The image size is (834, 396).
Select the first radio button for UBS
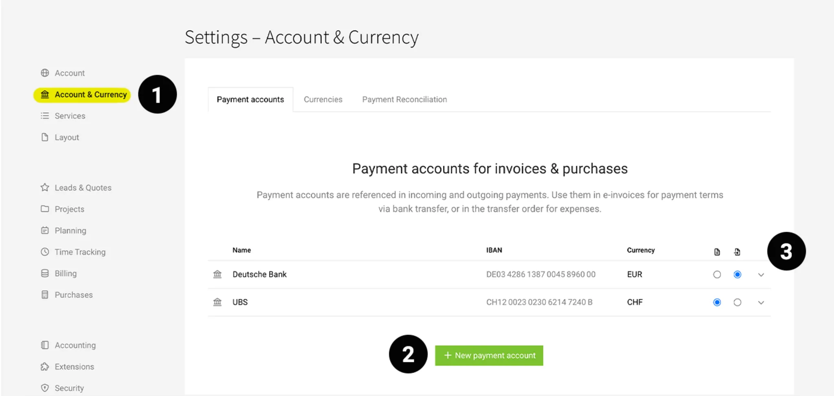pyautogui.click(x=717, y=302)
